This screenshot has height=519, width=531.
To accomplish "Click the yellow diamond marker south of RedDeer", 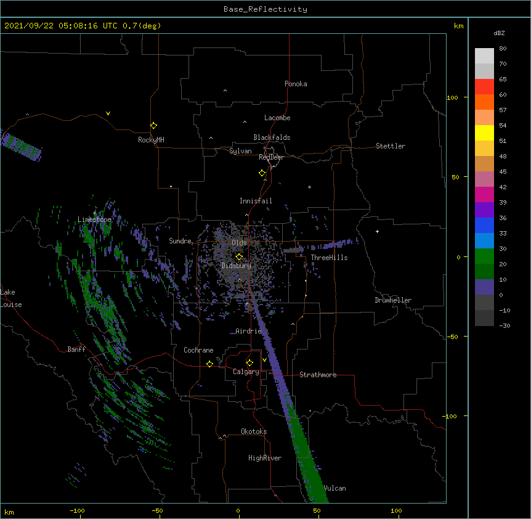I will [x=262, y=173].
